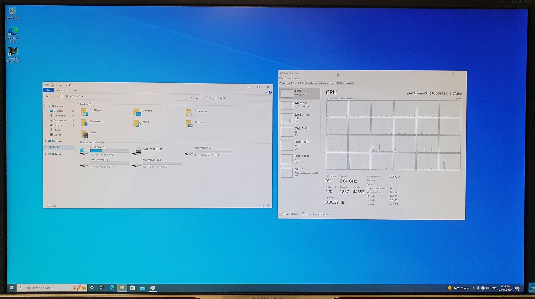
Task: Open File Explorer help via the question mark icon
Action: pos(270,92)
